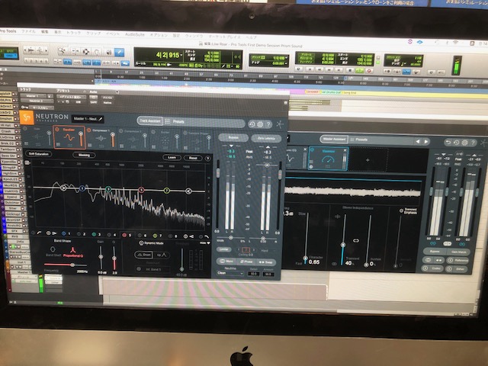Open the トラック menu
The image size is (488, 366).
[x=73, y=33]
